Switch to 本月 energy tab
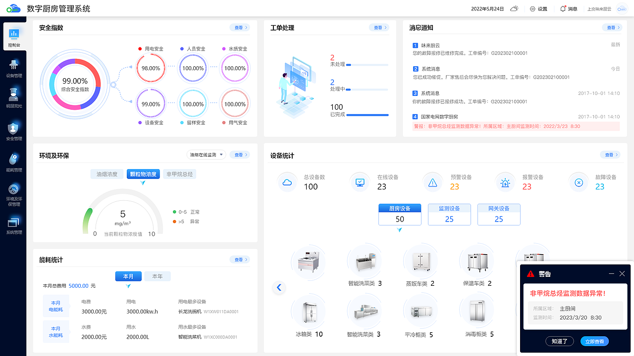The image size is (634, 356). [x=128, y=276]
